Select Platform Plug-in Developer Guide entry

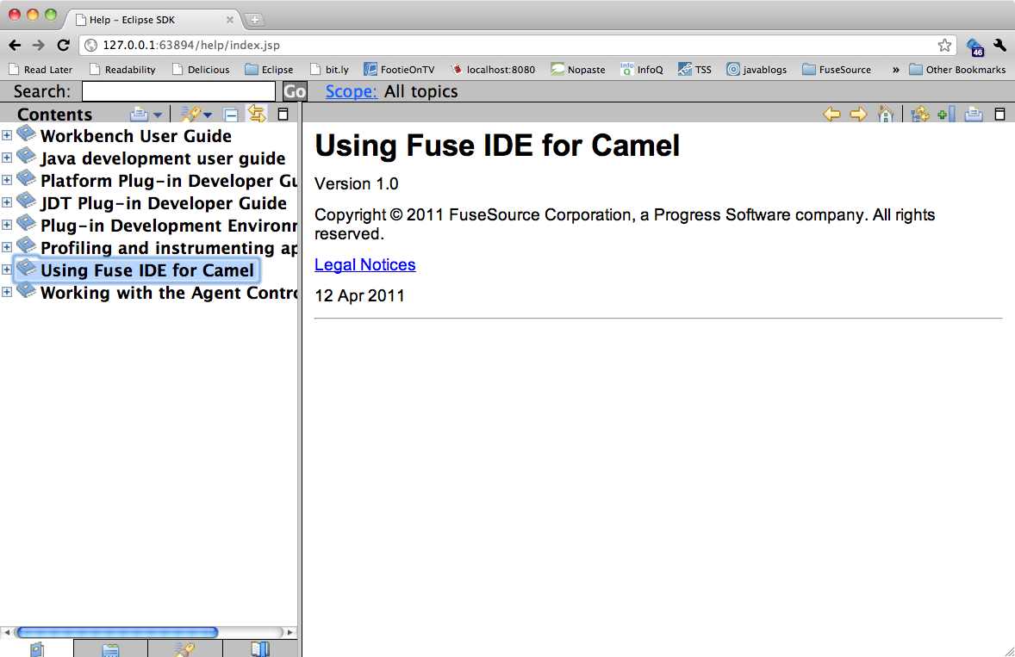(168, 181)
